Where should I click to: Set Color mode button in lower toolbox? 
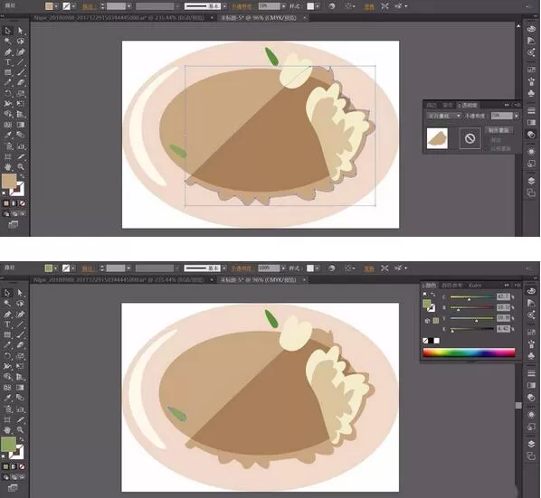point(5,466)
